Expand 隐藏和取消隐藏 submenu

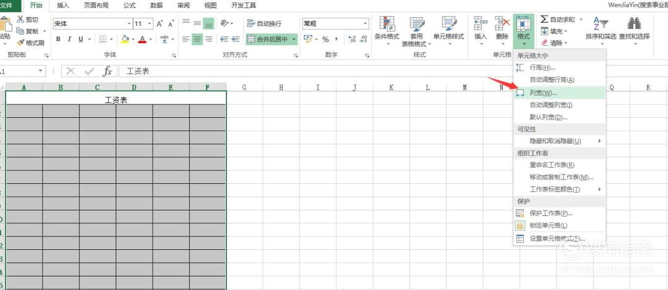559,141
